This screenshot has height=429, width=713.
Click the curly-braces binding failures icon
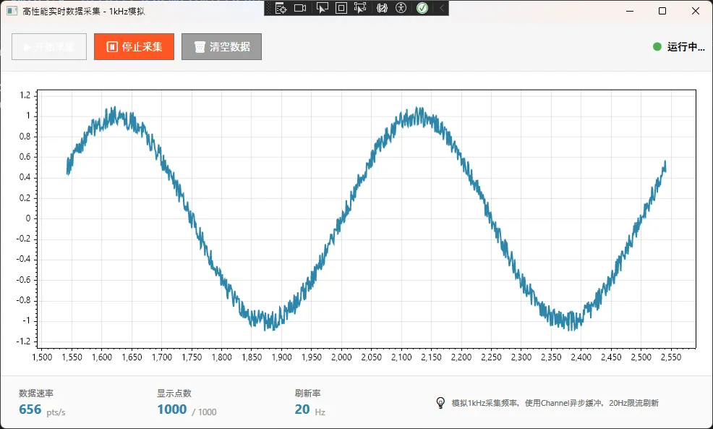click(383, 8)
